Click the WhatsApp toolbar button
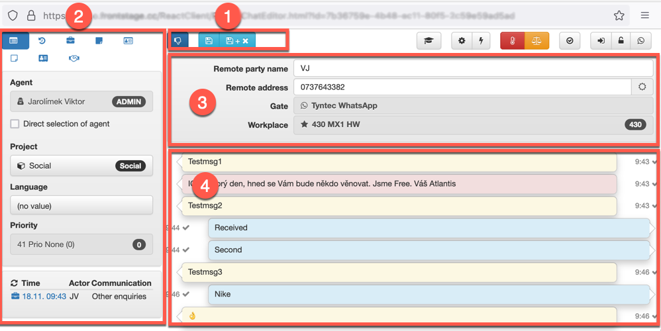Image resolution: width=661 pixels, height=331 pixels. click(x=640, y=41)
